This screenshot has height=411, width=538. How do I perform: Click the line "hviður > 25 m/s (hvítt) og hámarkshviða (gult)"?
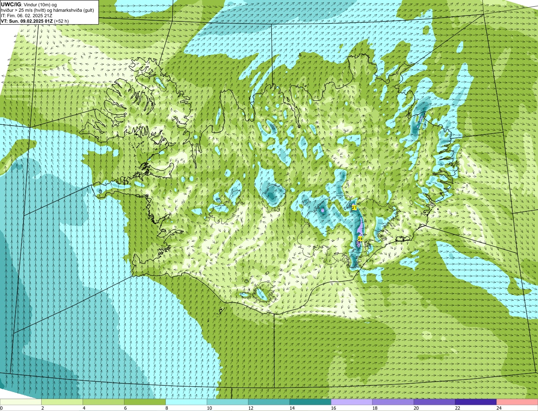[x=47, y=10]
